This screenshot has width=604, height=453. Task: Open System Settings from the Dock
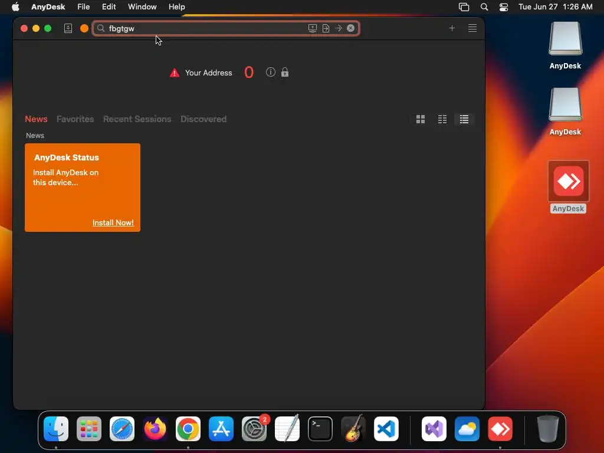254,429
